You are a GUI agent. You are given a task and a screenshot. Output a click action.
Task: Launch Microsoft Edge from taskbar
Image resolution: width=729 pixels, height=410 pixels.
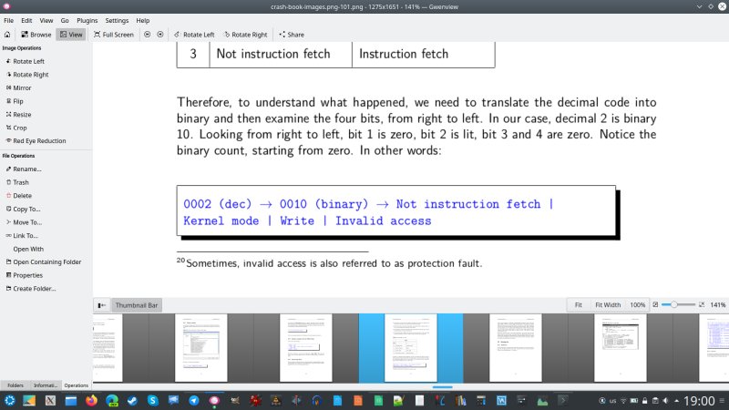point(111,400)
